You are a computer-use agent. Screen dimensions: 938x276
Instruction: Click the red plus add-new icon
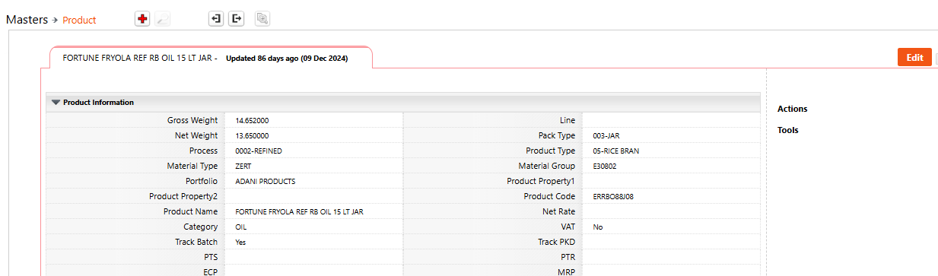(x=142, y=19)
